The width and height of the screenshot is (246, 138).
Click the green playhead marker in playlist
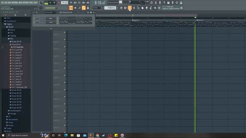point(195,18)
